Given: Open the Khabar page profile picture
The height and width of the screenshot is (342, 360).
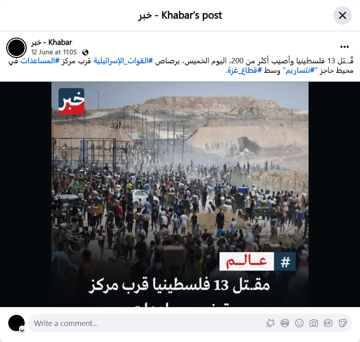Looking at the screenshot, I should (x=16, y=48).
